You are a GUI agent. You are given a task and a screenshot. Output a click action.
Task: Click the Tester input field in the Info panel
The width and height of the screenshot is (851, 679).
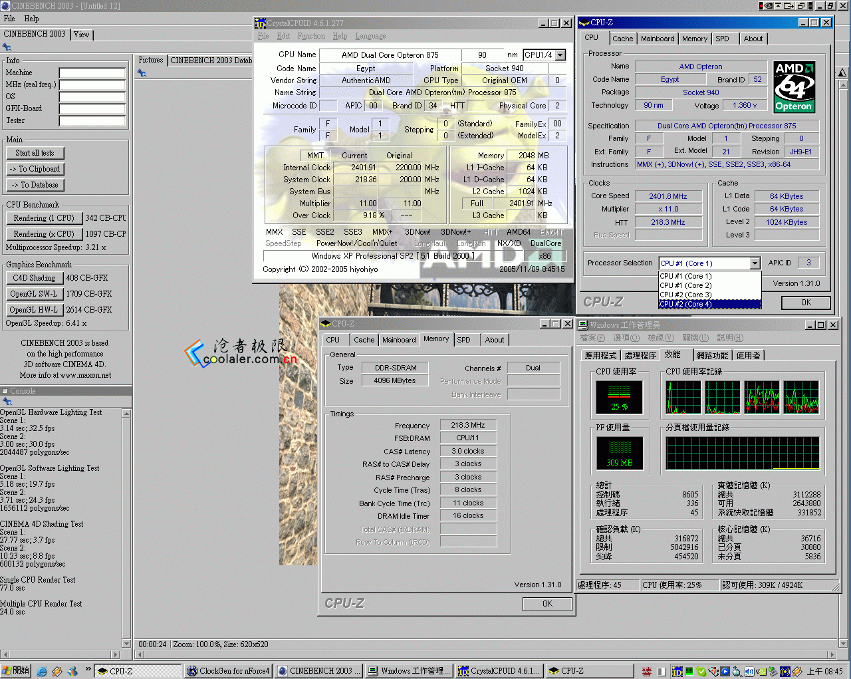coord(92,121)
